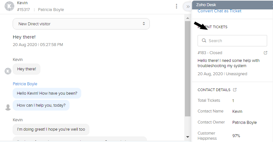Click the troubleshooting ticket subject text

228,63
